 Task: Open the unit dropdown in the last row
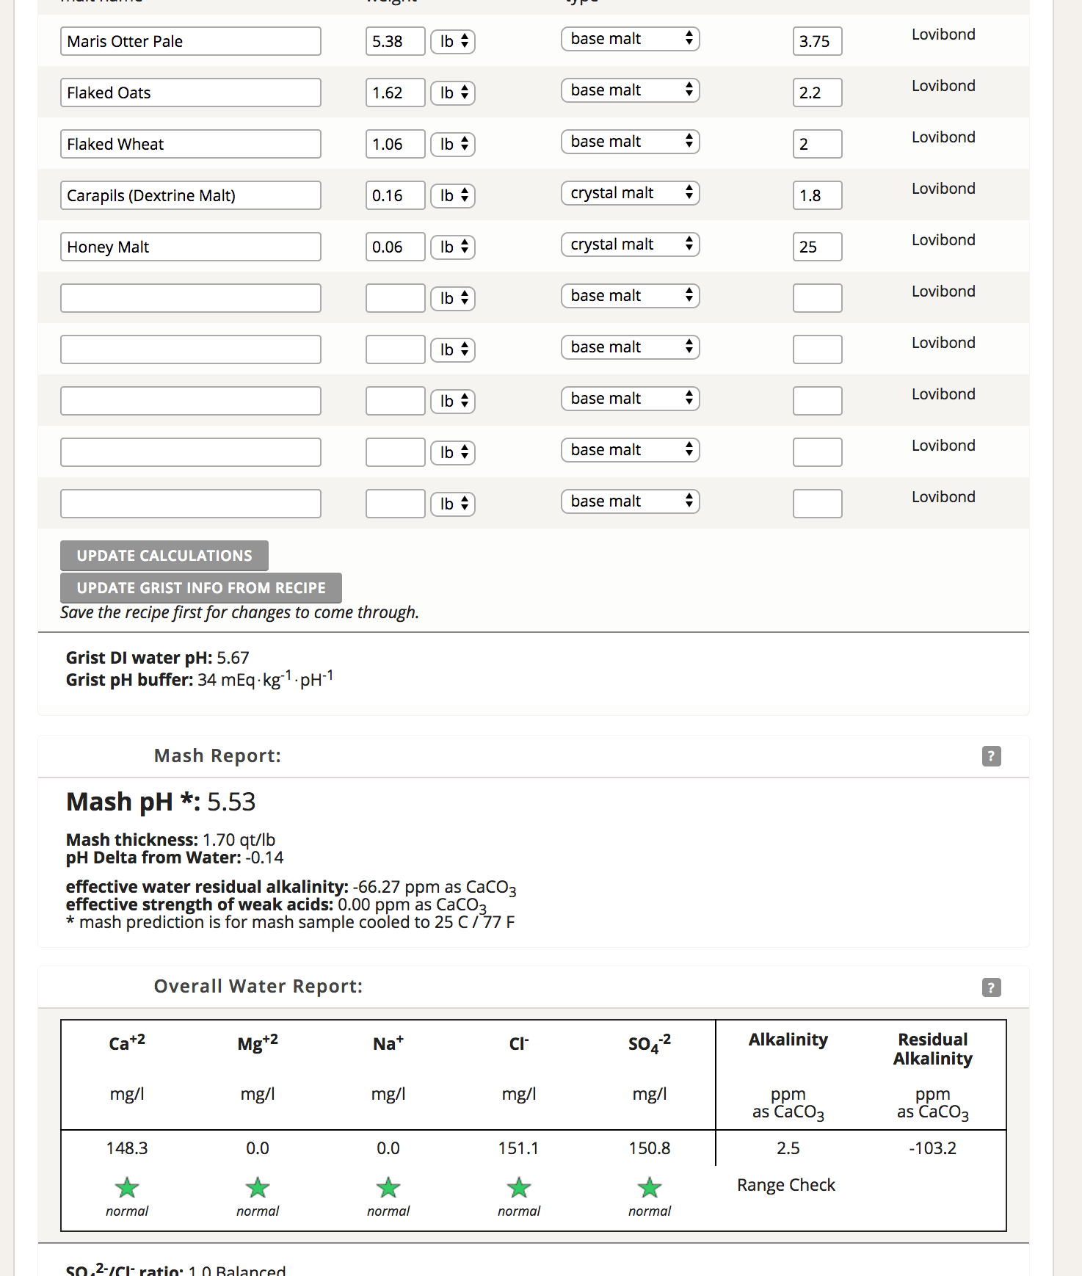453,504
